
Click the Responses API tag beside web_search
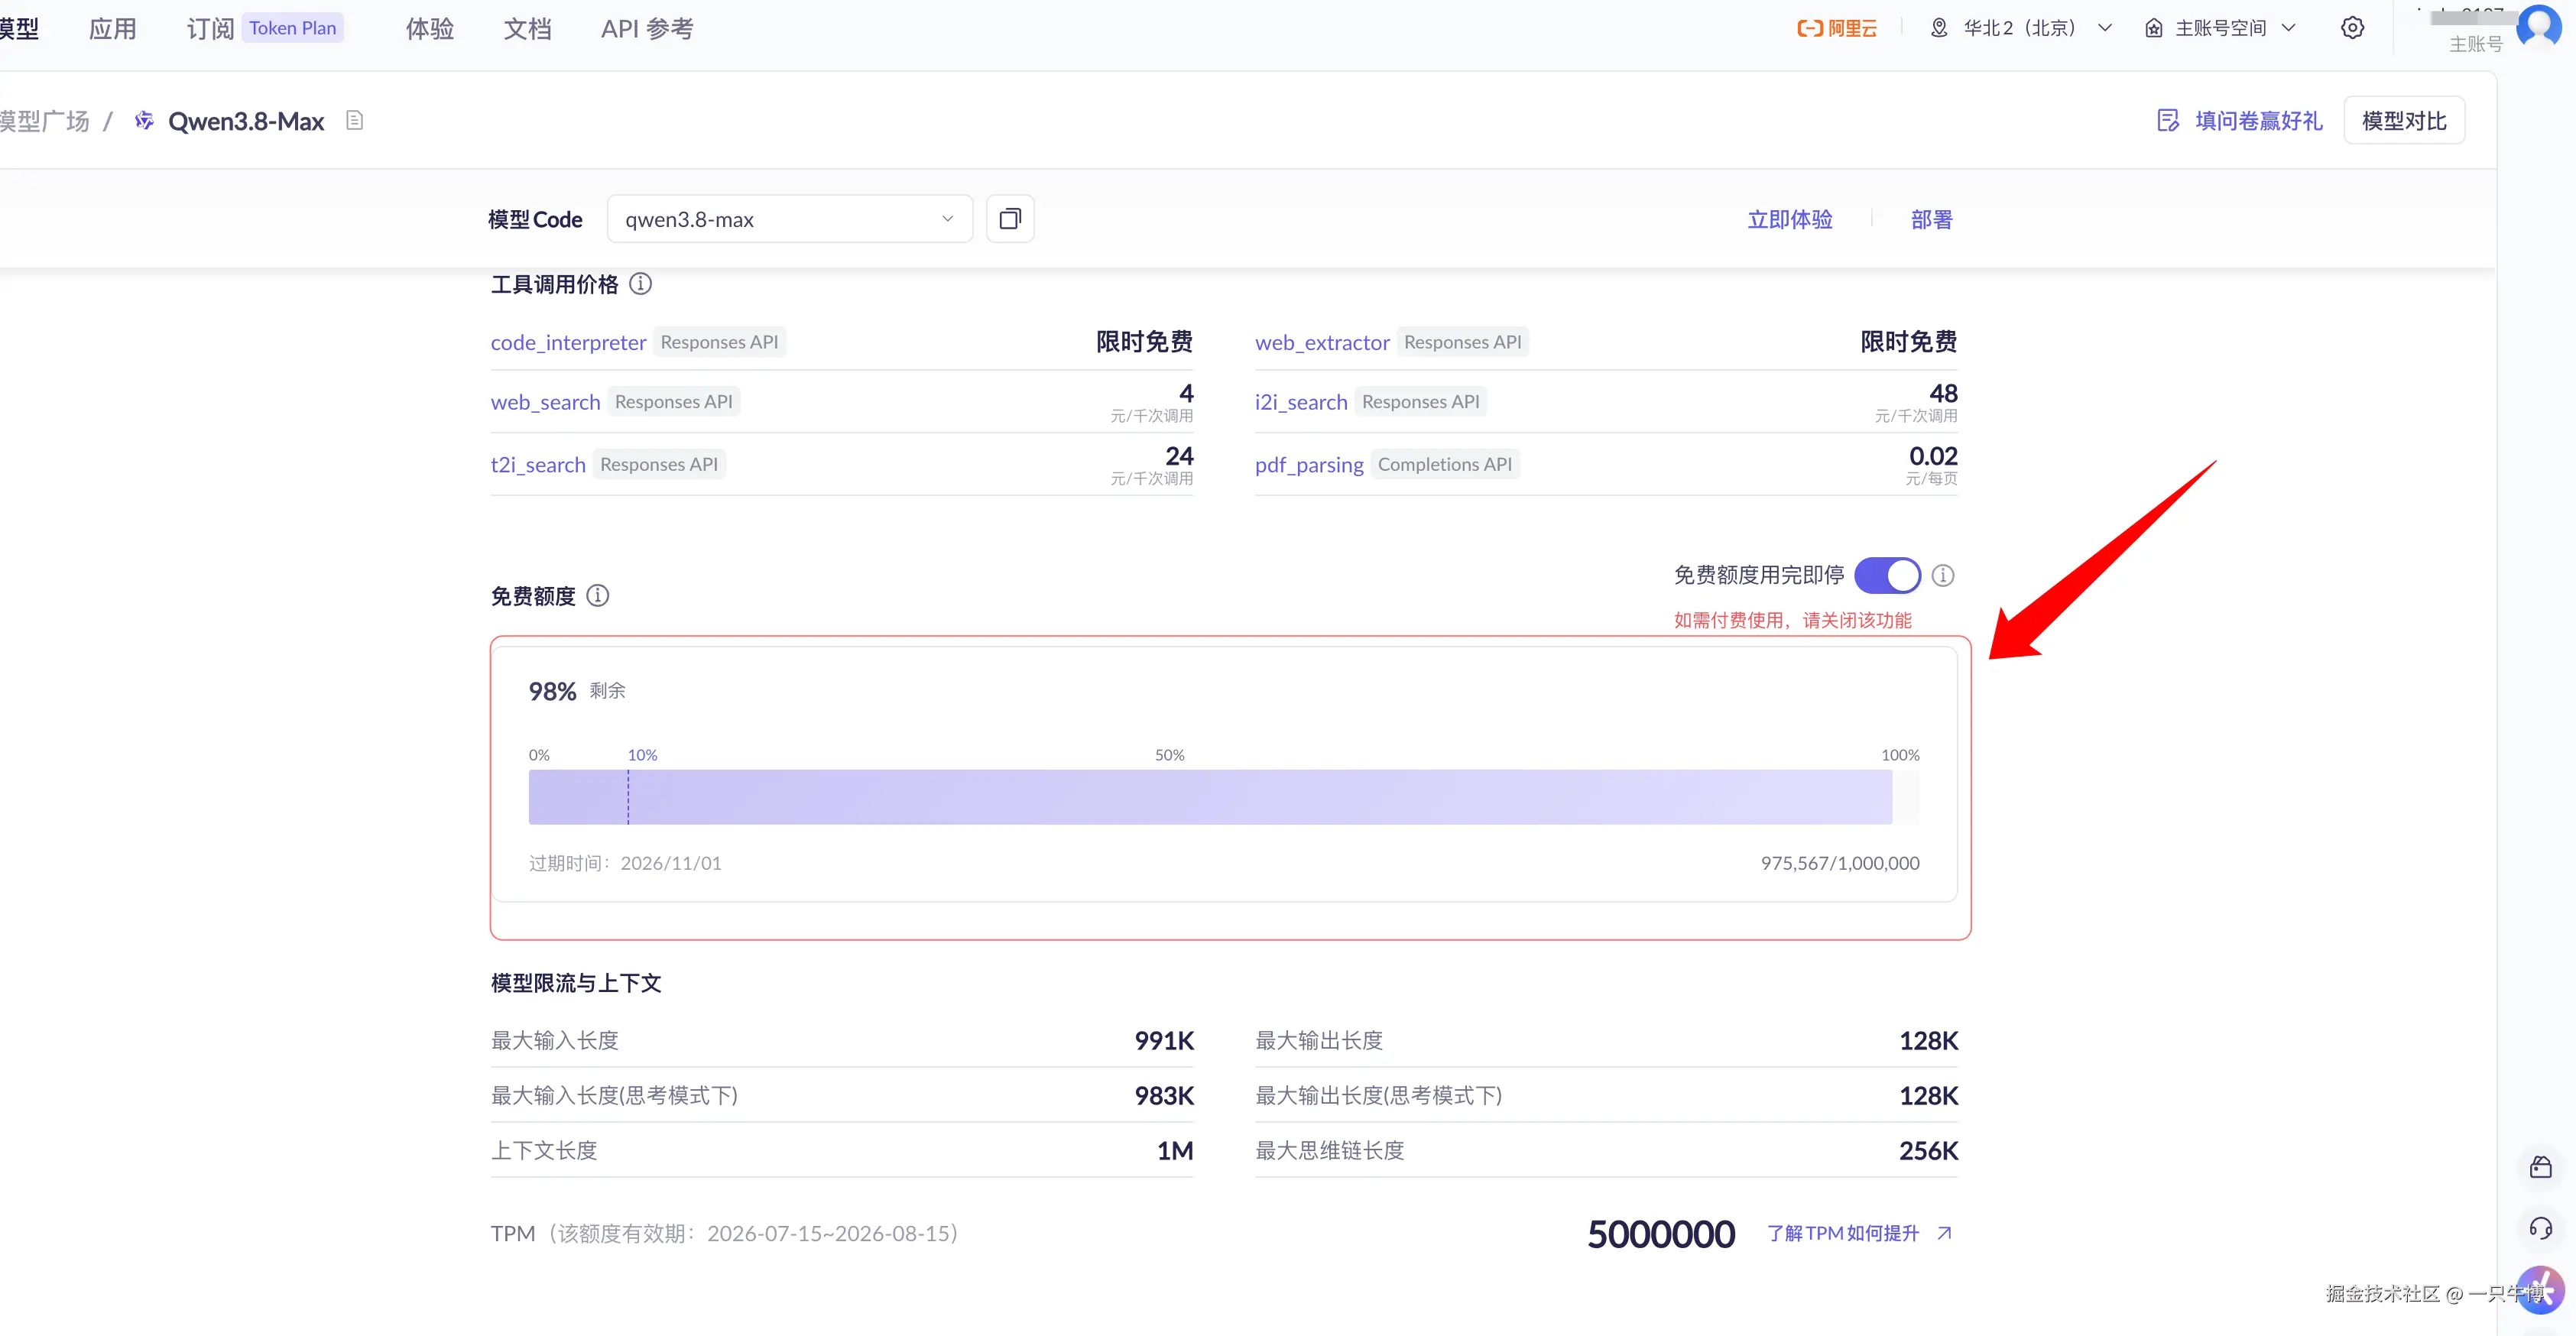pos(674,401)
